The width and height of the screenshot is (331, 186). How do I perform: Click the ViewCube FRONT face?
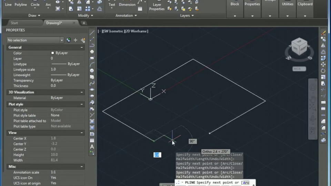303,49
